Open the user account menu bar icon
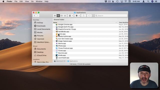Image resolution: width=160 pixels, height=90 pixels. 143,1
